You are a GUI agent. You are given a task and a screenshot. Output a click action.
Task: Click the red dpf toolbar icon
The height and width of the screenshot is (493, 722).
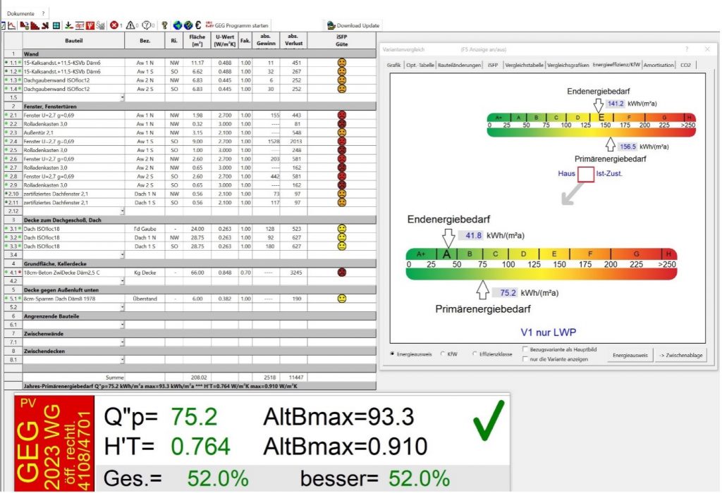coord(80,25)
